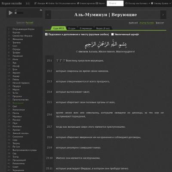Go to the previous surah arrow

(x=48, y=15)
